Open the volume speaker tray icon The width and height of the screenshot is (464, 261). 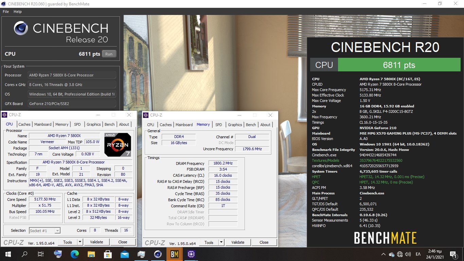[408, 254]
